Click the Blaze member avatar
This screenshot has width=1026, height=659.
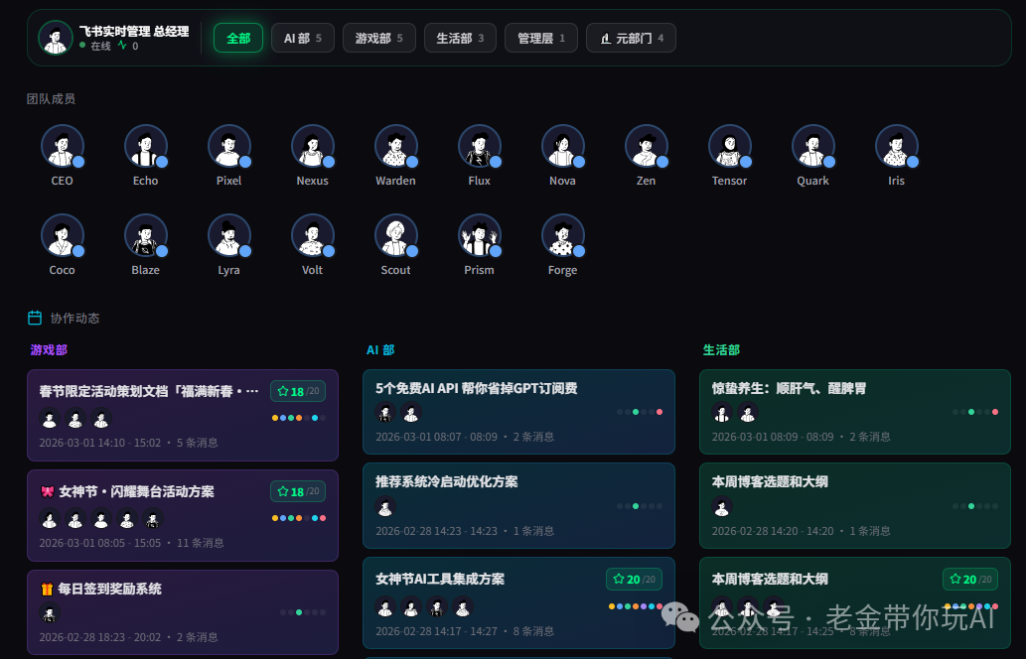click(145, 235)
